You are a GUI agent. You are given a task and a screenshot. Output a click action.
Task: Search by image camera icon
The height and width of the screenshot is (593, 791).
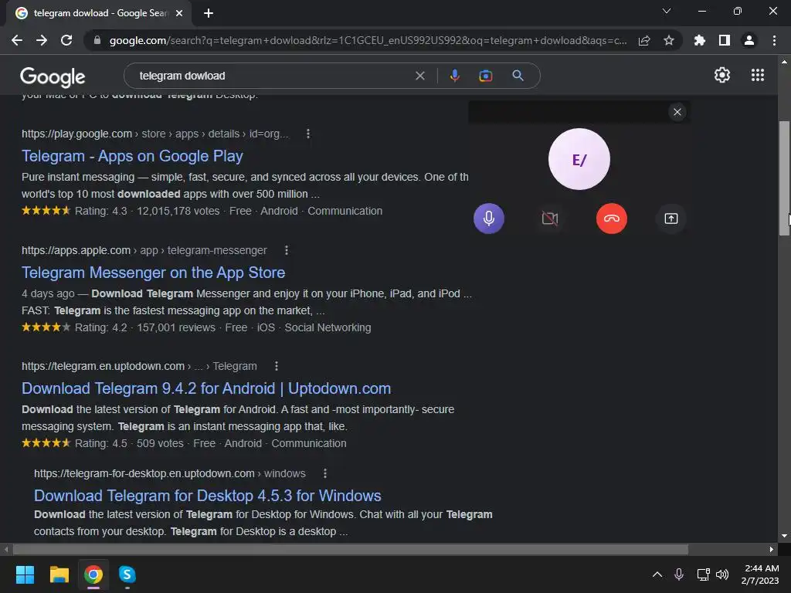point(485,76)
